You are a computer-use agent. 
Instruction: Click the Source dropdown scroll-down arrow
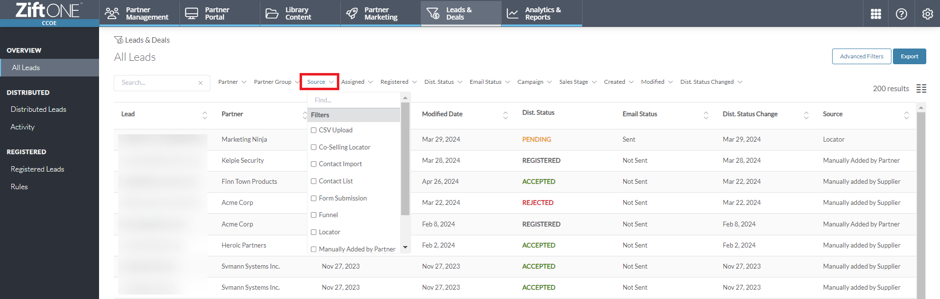tap(405, 248)
